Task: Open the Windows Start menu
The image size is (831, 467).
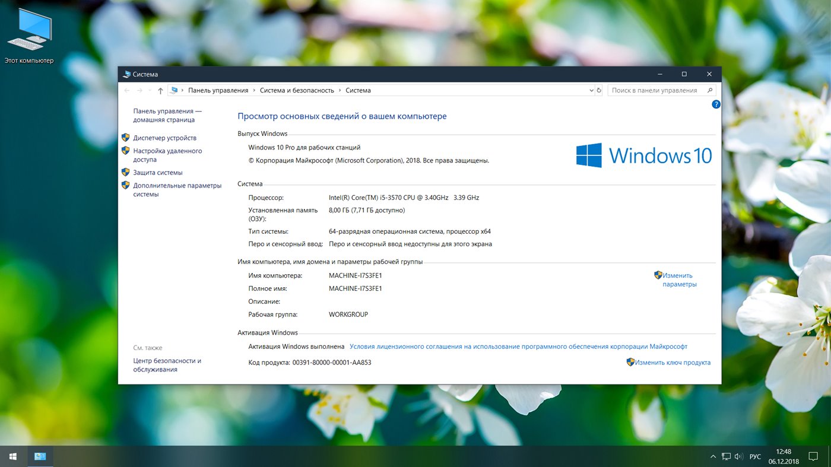Action: click(13, 456)
